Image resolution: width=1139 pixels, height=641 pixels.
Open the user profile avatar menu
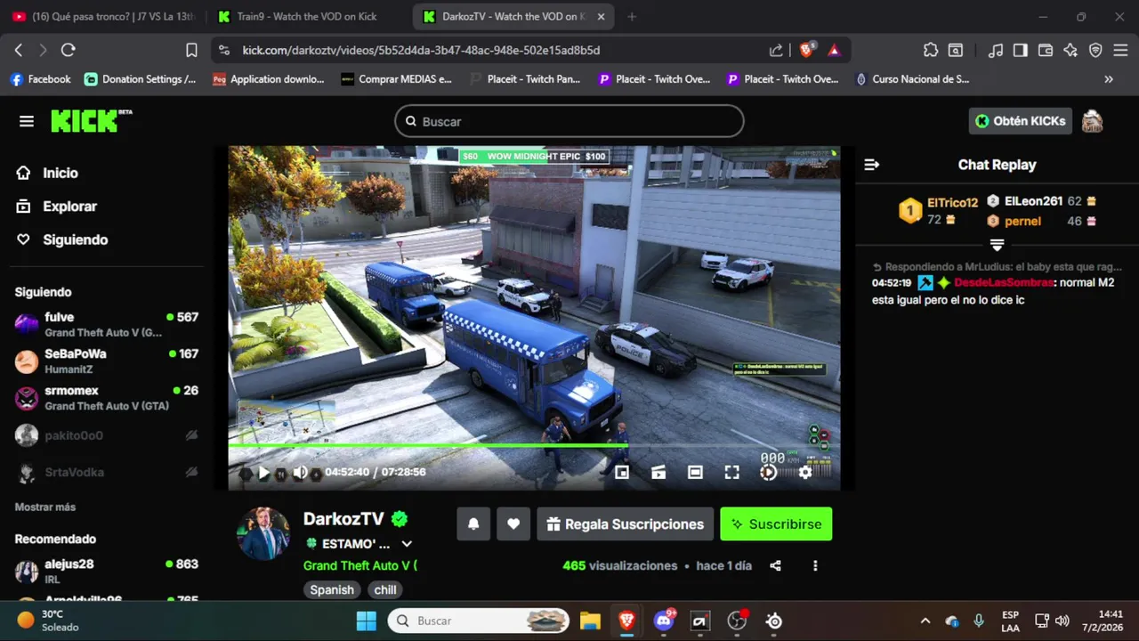coord(1092,121)
